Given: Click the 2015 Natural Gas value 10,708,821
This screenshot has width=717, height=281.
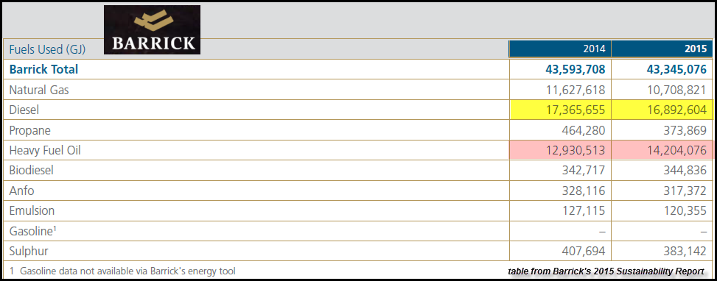Looking at the screenshot, I should pyautogui.click(x=676, y=90).
